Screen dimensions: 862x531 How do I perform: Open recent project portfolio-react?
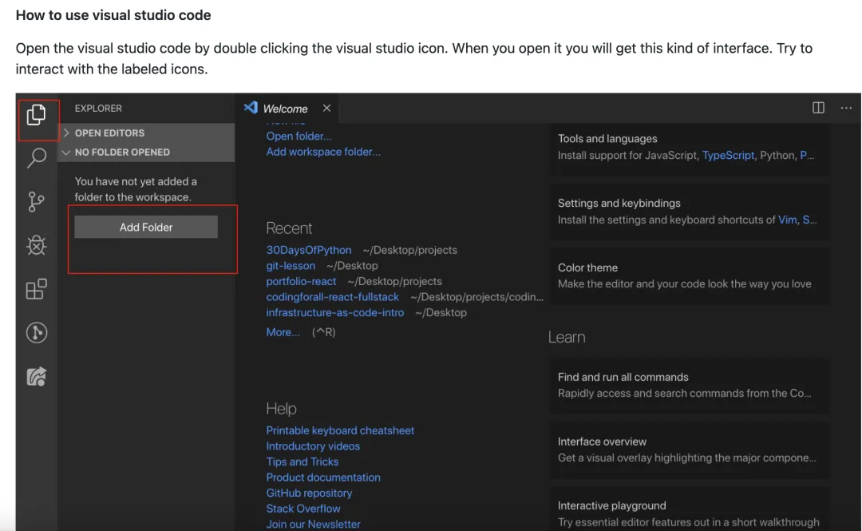point(301,281)
